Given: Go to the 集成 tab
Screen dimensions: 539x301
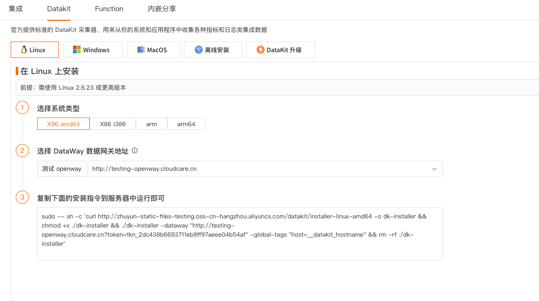Looking at the screenshot, I should coord(16,9).
